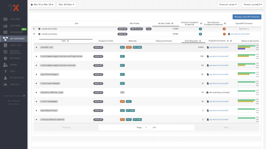
Task: Collapse the soclab-juiceshop site row
Action: (34, 34)
